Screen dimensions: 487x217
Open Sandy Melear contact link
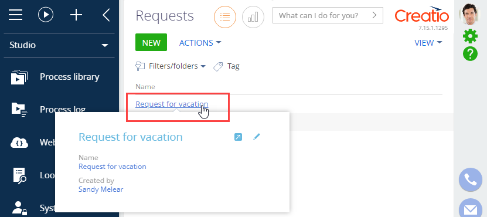pos(101,189)
